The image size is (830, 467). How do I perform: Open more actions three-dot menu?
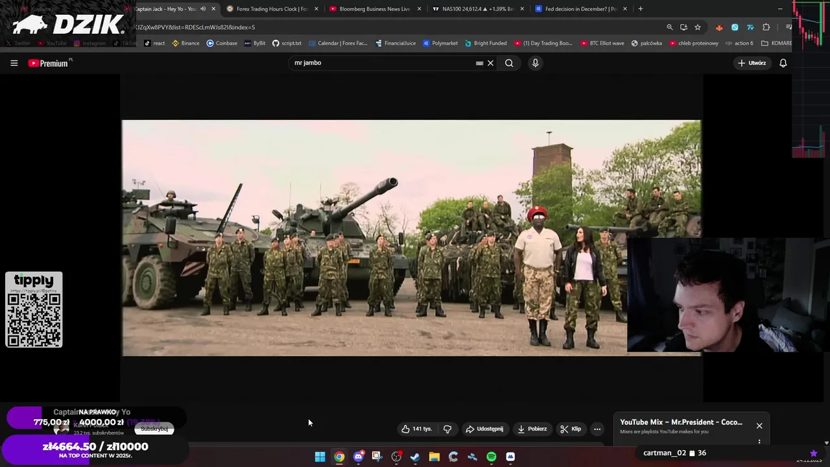pos(597,429)
